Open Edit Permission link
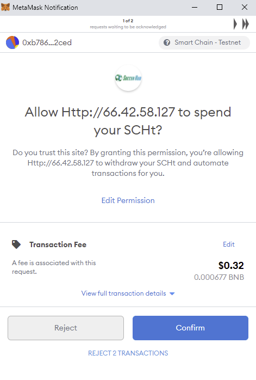The image size is (256, 380). coord(128,200)
